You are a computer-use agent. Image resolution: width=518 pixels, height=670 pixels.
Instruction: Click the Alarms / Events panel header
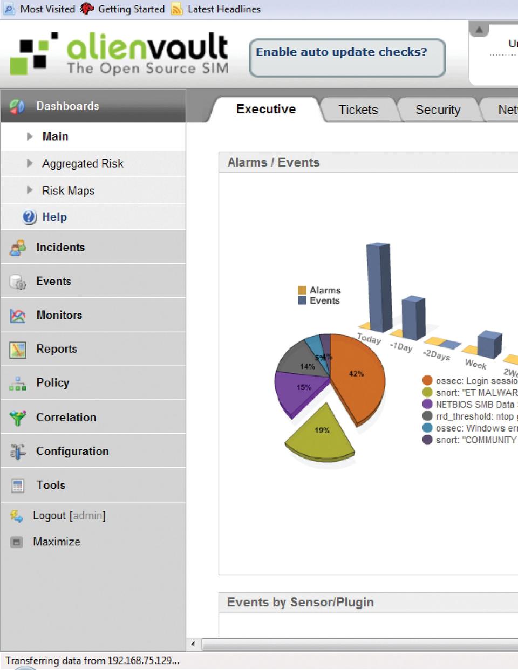pyautogui.click(x=369, y=162)
